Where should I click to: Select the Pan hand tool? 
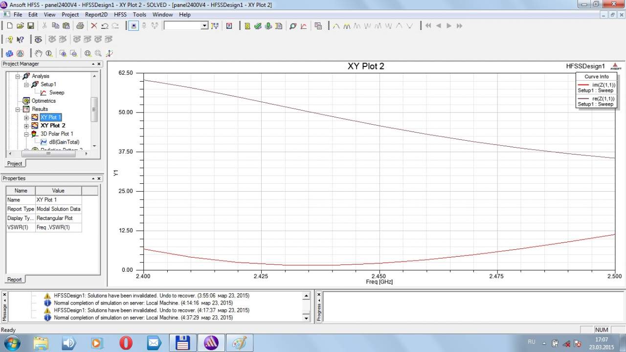[x=38, y=53]
